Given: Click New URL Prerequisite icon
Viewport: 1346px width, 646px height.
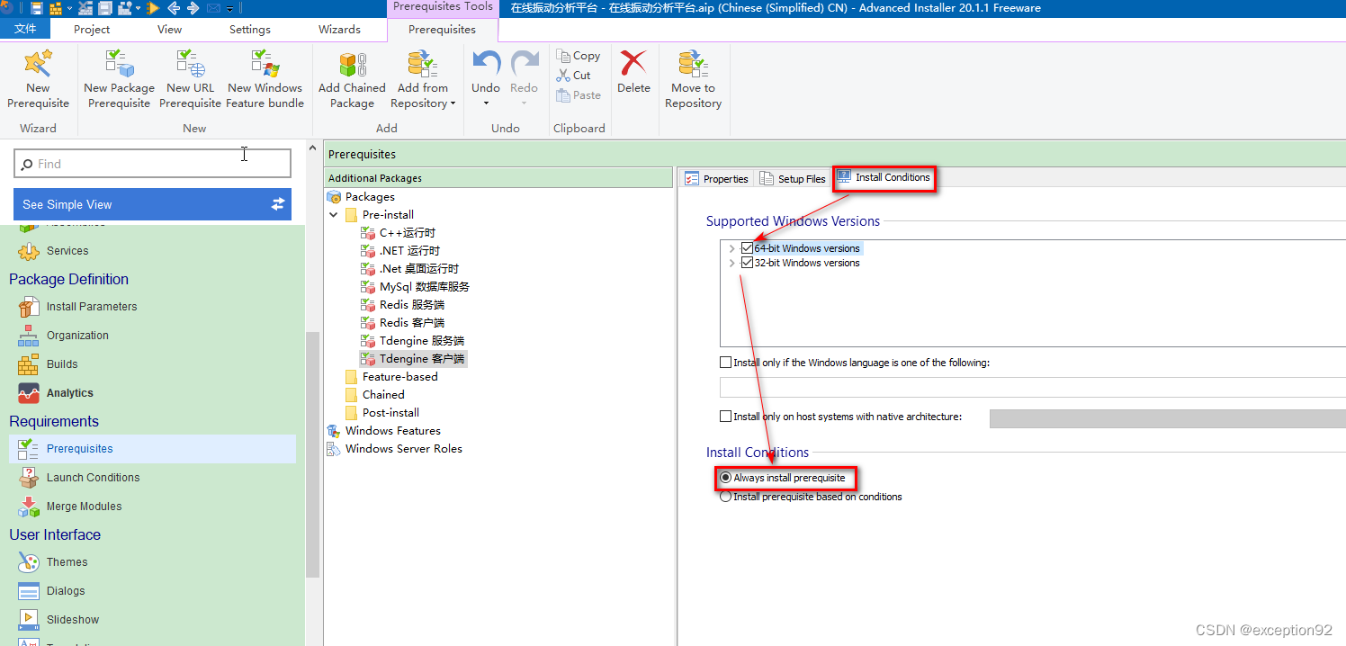Looking at the screenshot, I should coord(190,64).
